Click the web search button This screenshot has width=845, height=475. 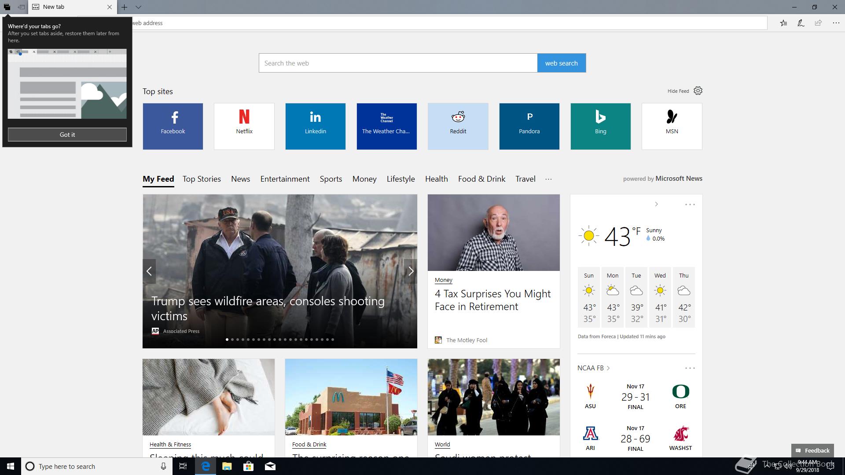click(x=562, y=63)
